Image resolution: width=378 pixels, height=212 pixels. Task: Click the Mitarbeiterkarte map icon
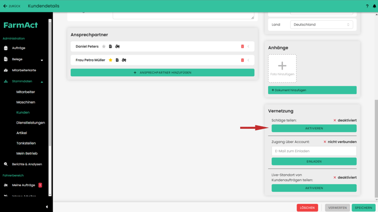click(6, 70)
